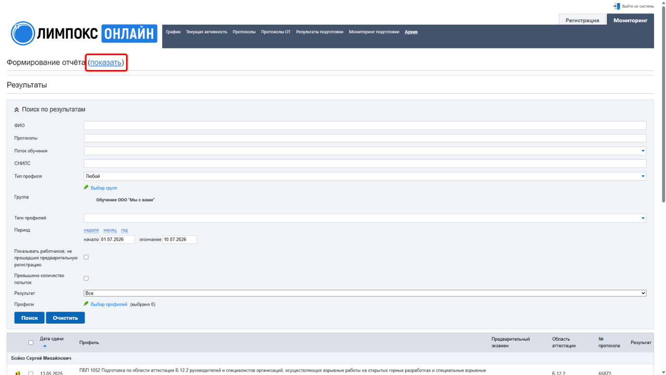Sort by Дата сдачи column header
The height and width of the screenshot is (375, 666).
[x=51, y=338]
